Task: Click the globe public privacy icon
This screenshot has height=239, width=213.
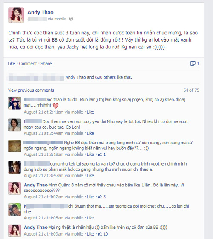Action: point(71,19)
